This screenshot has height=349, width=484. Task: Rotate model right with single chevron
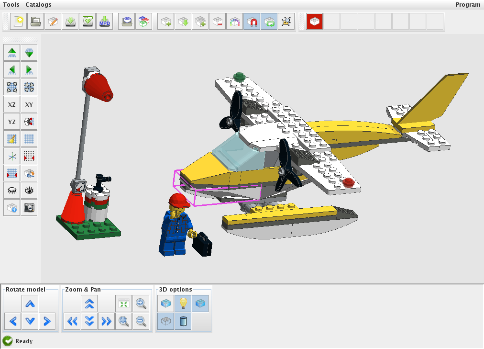click(47, 321)
